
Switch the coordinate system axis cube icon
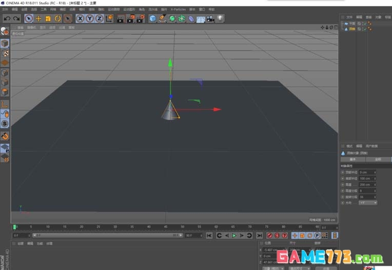click(x=109, y=18)
